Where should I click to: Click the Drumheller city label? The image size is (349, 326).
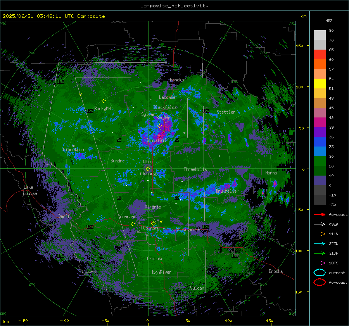[x=227, y=191]
